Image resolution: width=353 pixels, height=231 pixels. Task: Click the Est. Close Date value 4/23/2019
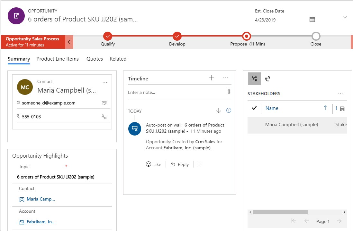click(x=265, y=20)
